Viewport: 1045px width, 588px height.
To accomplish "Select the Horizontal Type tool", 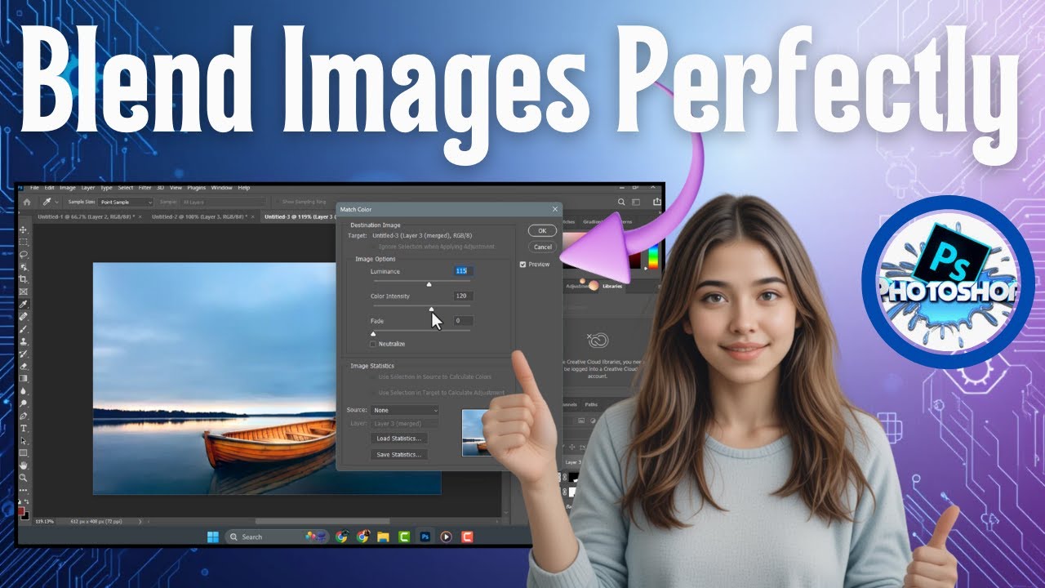I will pyautogui.click(x=24, y=428).
